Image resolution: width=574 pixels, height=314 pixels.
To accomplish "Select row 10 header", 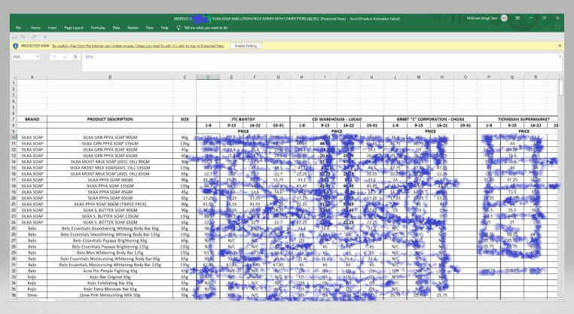I will (14, 137).
